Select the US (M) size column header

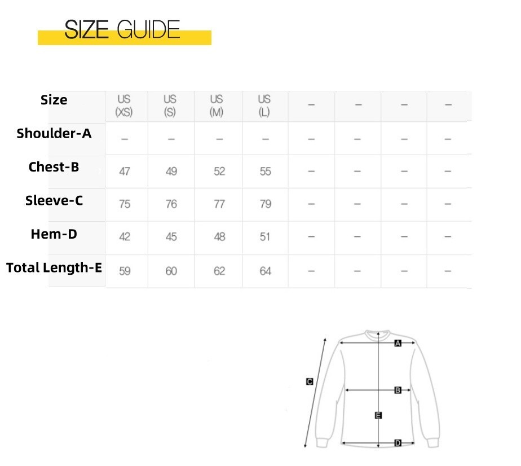(x=217, y=105)
